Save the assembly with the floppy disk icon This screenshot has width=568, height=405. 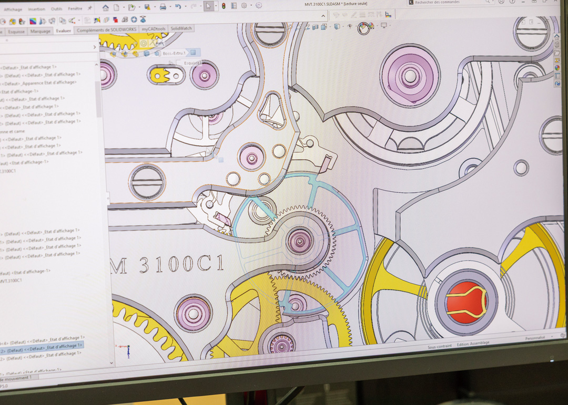click(147, 7)
